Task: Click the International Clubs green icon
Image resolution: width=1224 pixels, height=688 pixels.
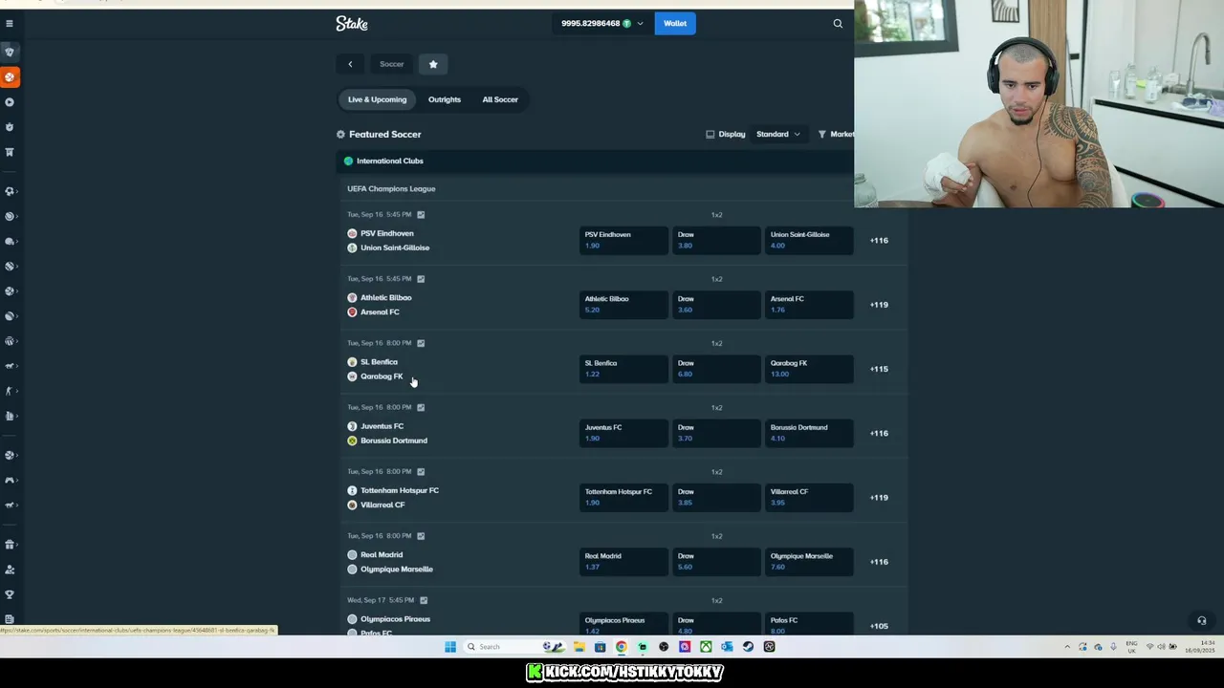Action: coord(348,161)
